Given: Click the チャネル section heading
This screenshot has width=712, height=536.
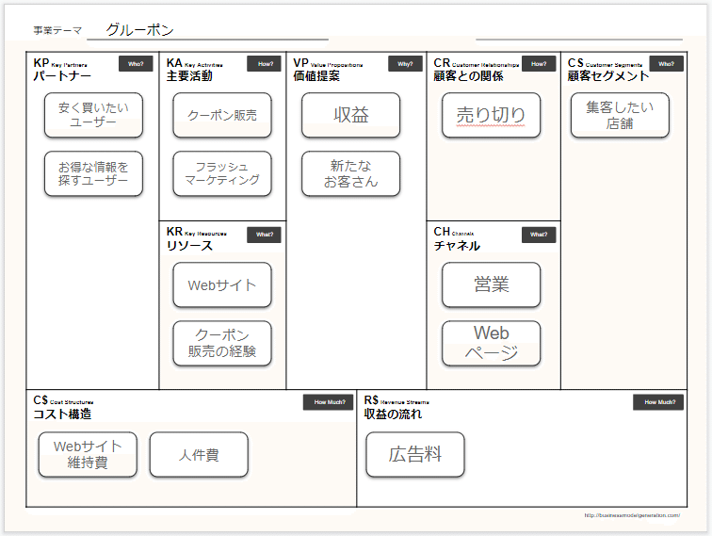Looking at the screenshot, I should click(x=457, y=246).
